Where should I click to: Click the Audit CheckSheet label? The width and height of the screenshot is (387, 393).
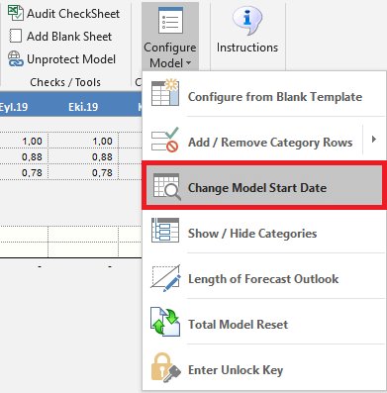[x=73, y=14]
